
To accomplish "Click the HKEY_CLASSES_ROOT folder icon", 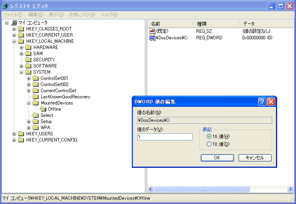I will click(x=21, y=29).
